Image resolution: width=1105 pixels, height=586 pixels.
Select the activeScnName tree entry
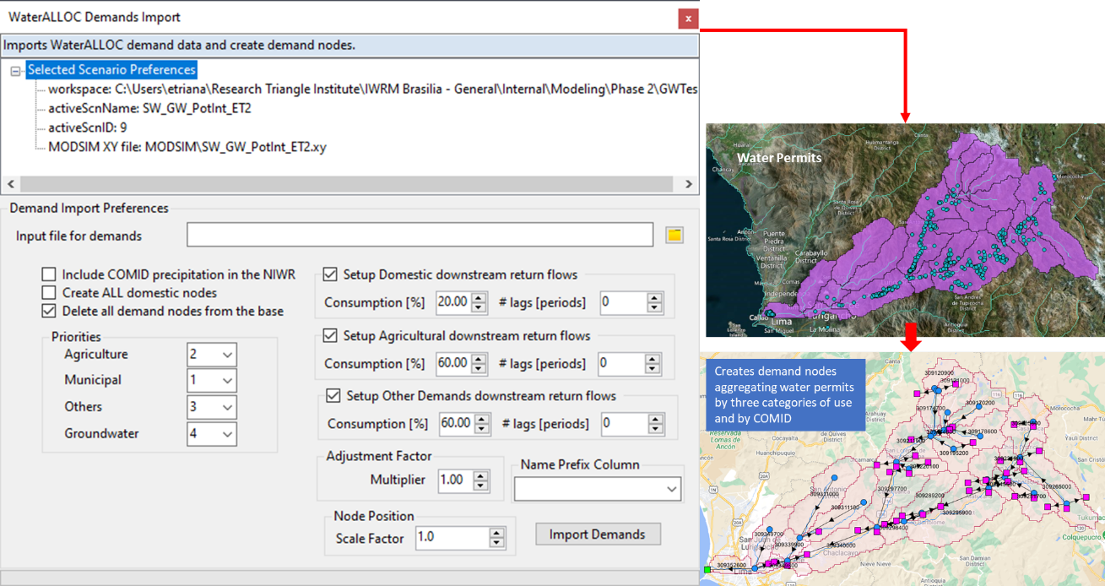pos(149,108)
